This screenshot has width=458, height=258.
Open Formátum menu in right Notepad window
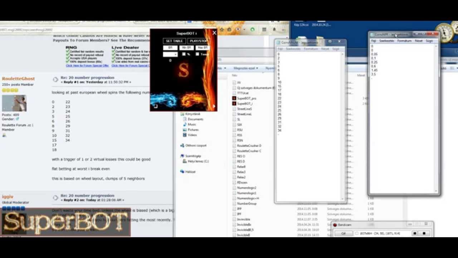click(x=405, y=41)
